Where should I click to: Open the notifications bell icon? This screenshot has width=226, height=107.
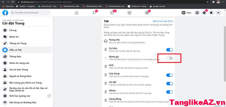(211, 13)
